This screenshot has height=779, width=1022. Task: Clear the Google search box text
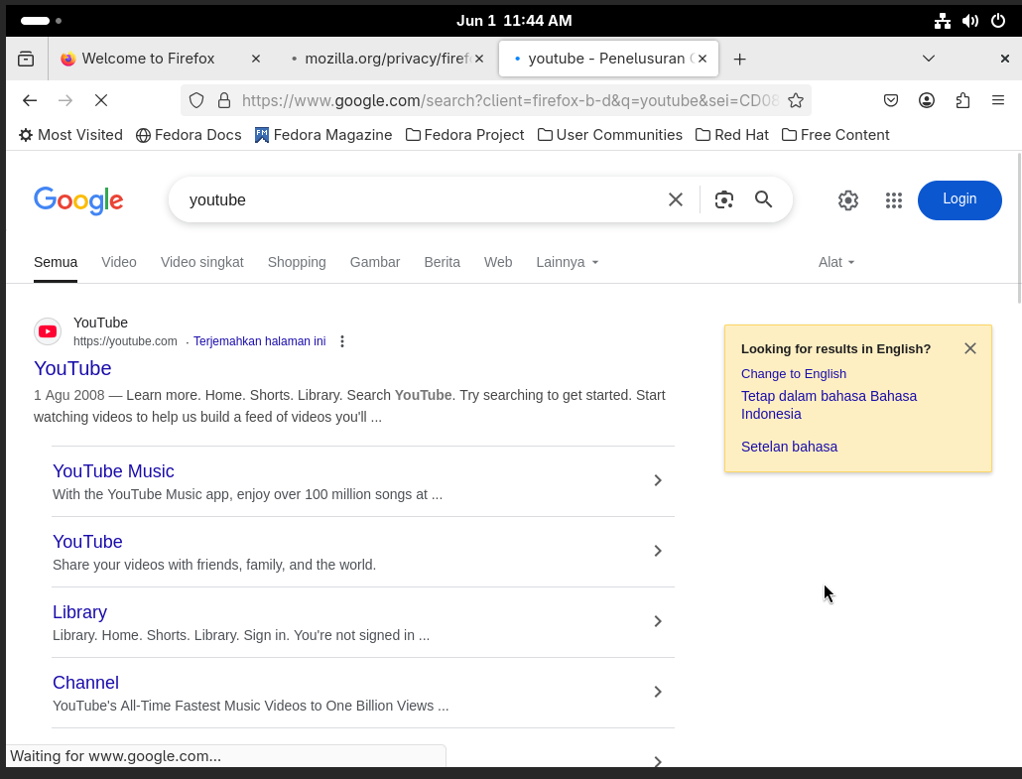[676, 199]
